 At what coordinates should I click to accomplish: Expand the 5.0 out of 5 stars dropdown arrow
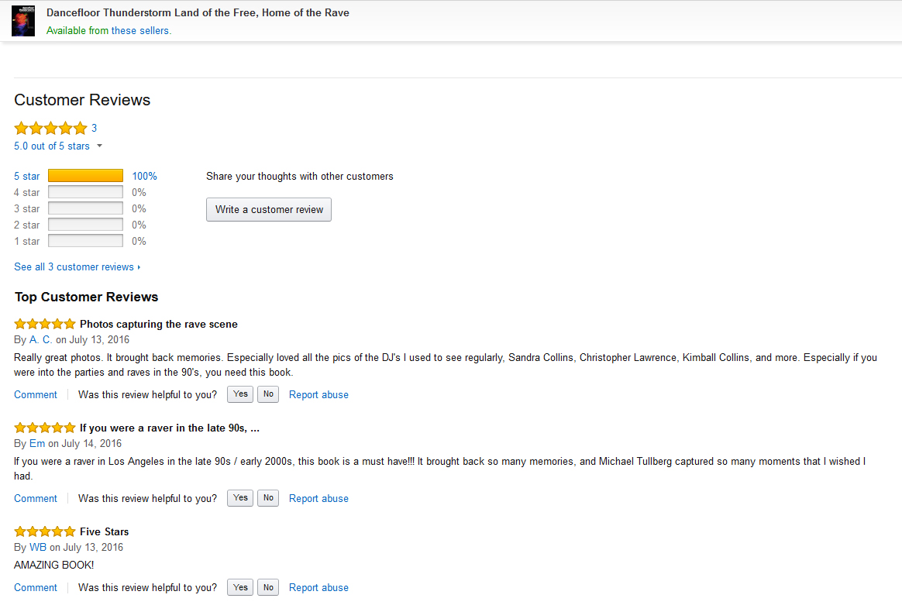coord(99,146)
